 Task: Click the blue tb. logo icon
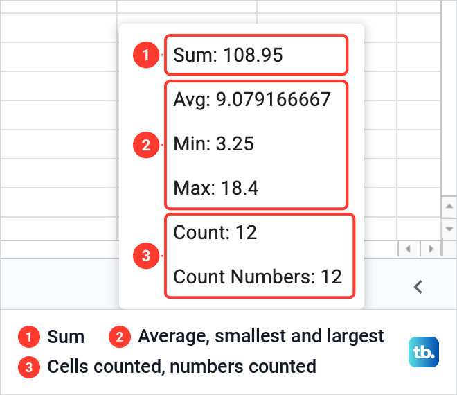click(x=424, y=352)
